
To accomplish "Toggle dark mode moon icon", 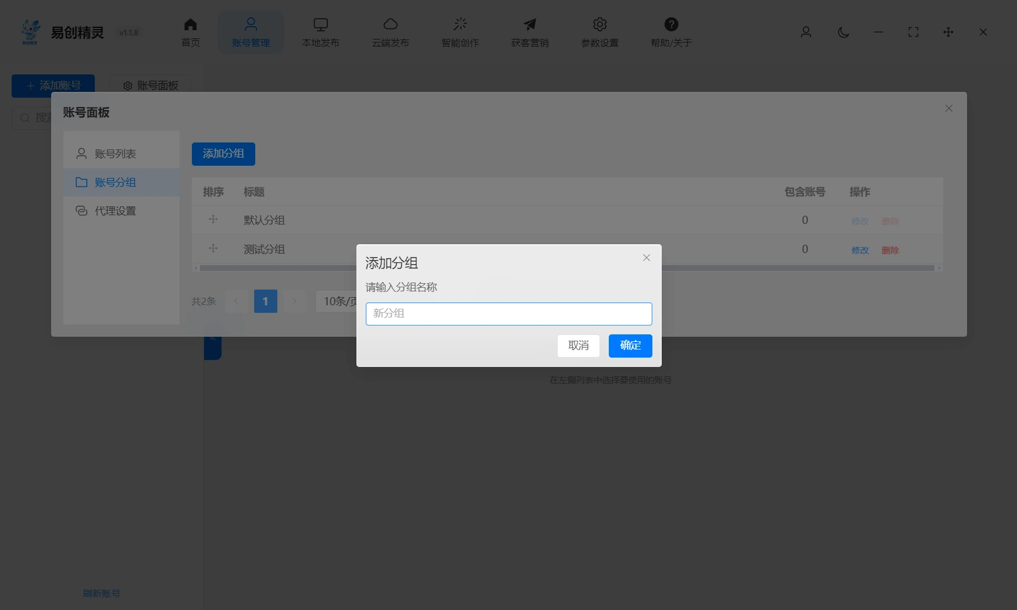I will [x=843, y=32].
